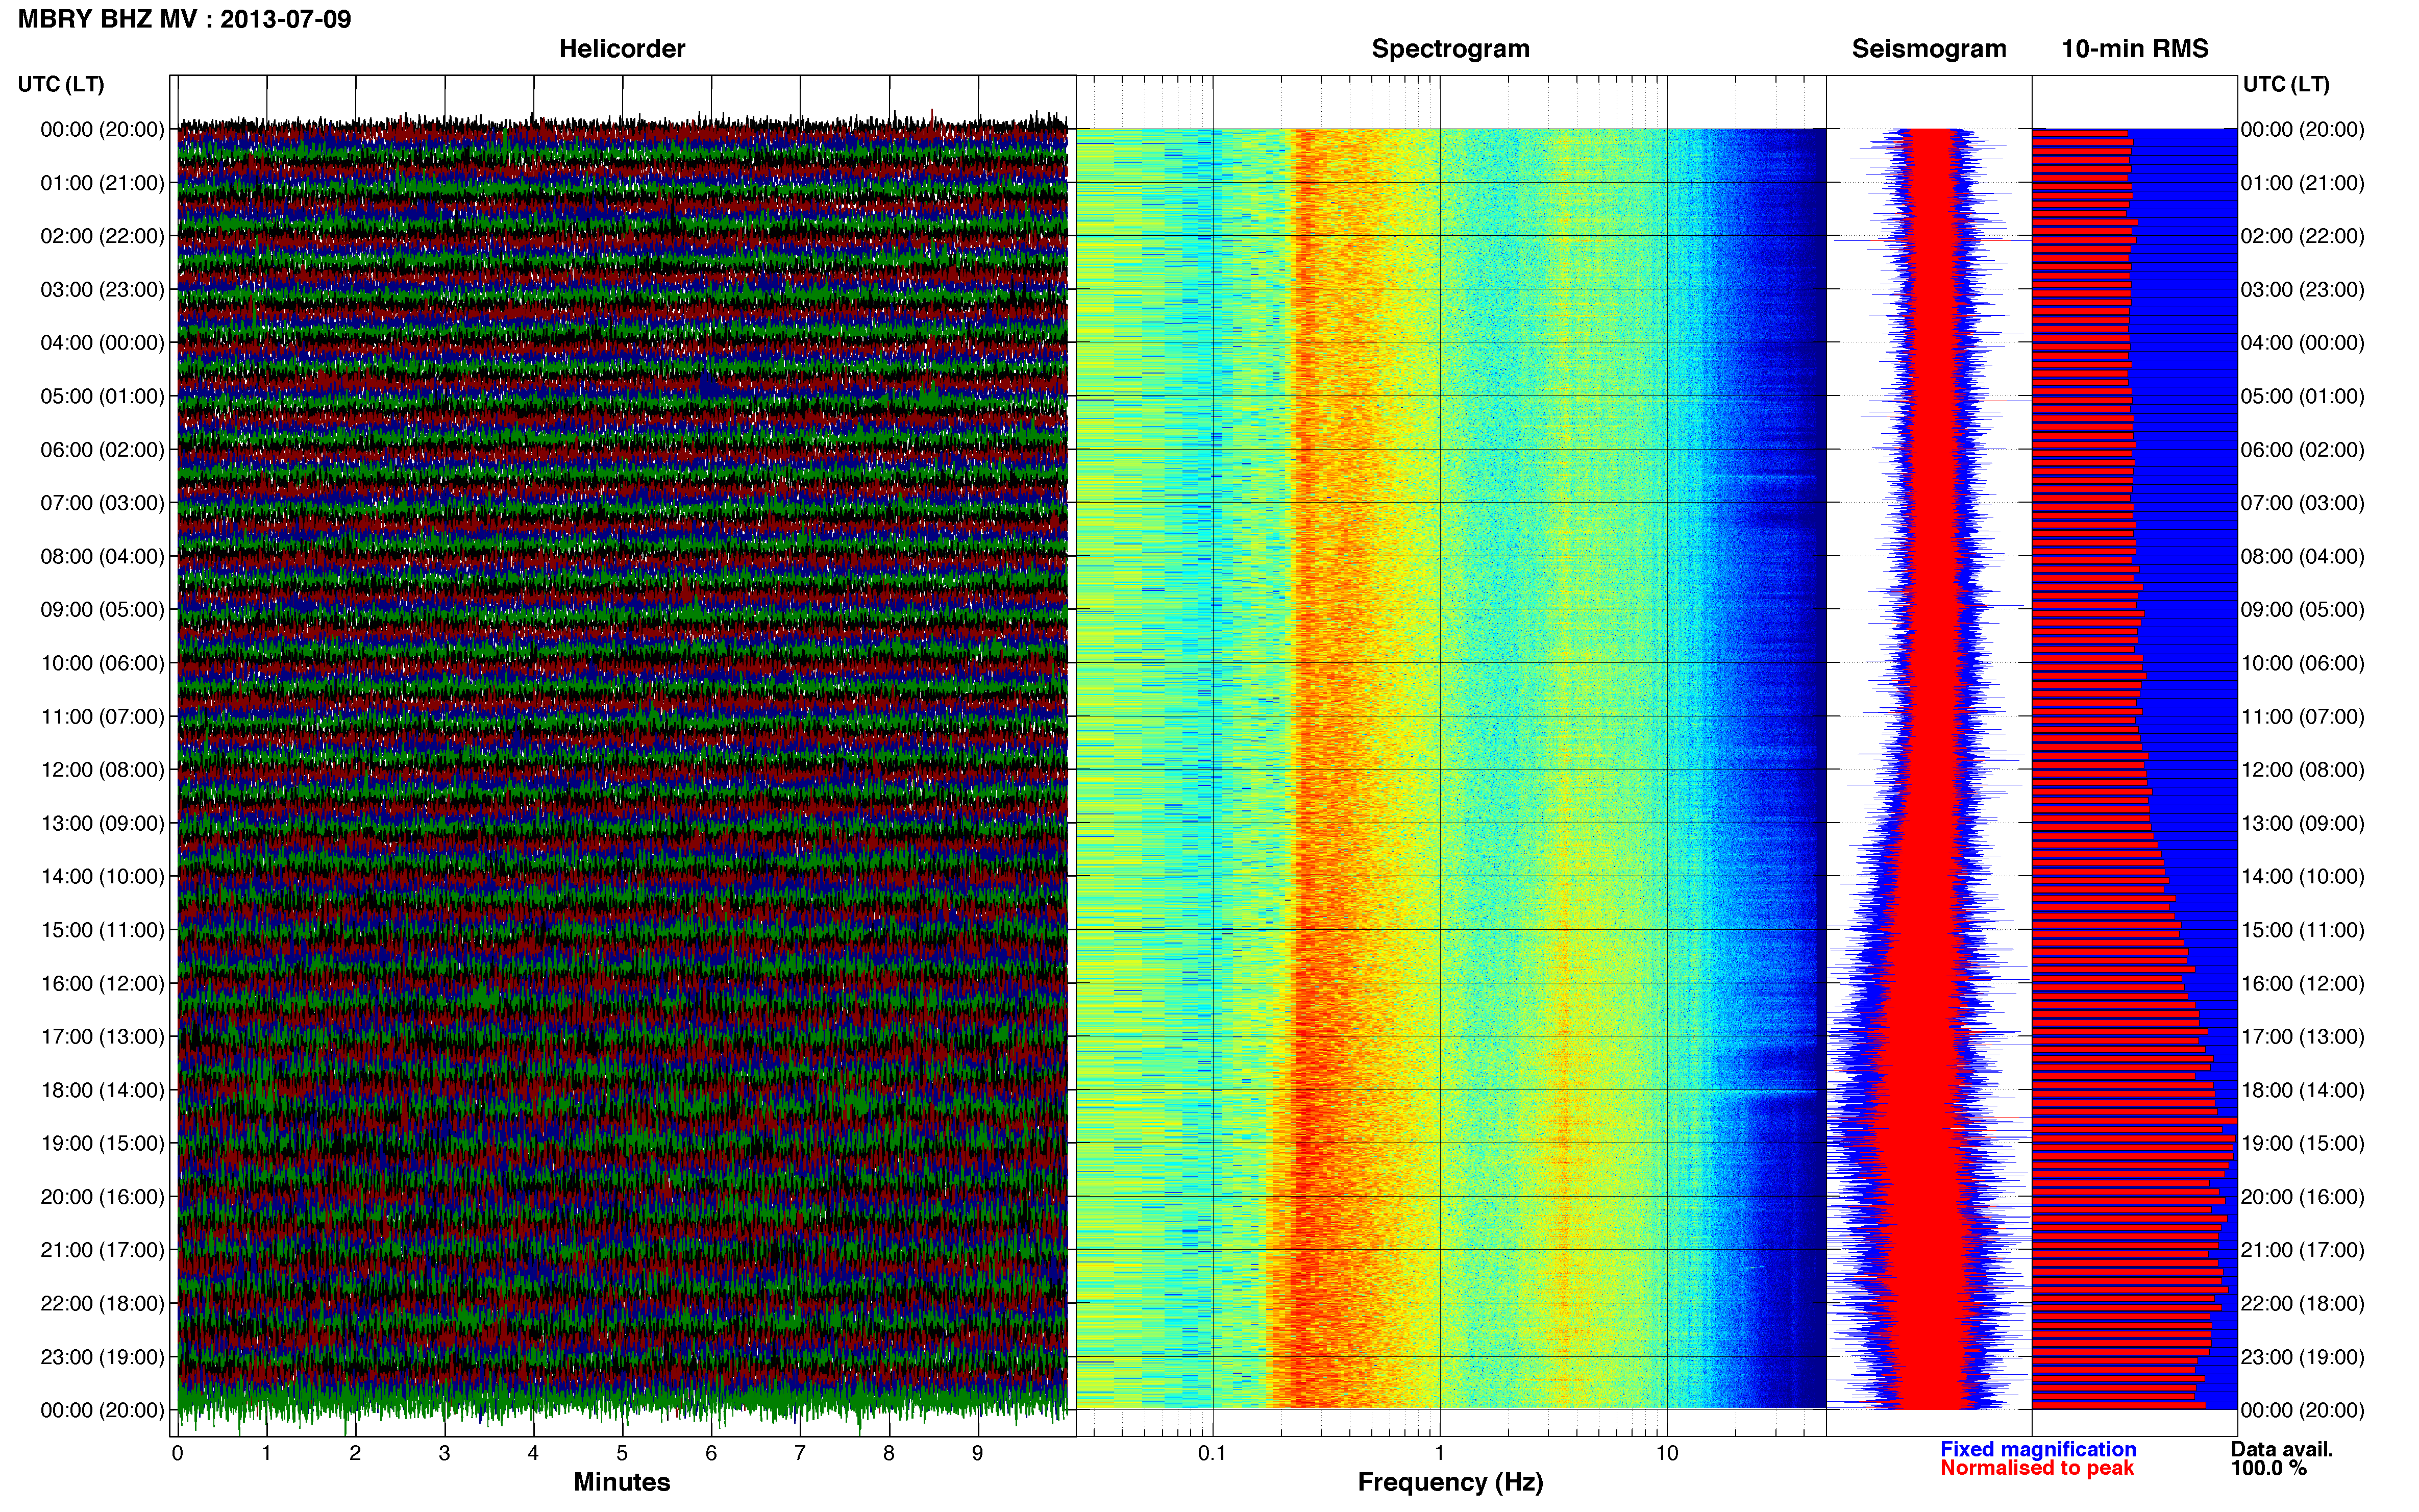The width and height of the screenshot is (2419, 1512).
Task: Click the left '22:00 (18:00)' time label
Action: pos(102,1304)
